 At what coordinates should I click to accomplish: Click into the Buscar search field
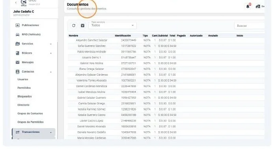tap(250, 26)
